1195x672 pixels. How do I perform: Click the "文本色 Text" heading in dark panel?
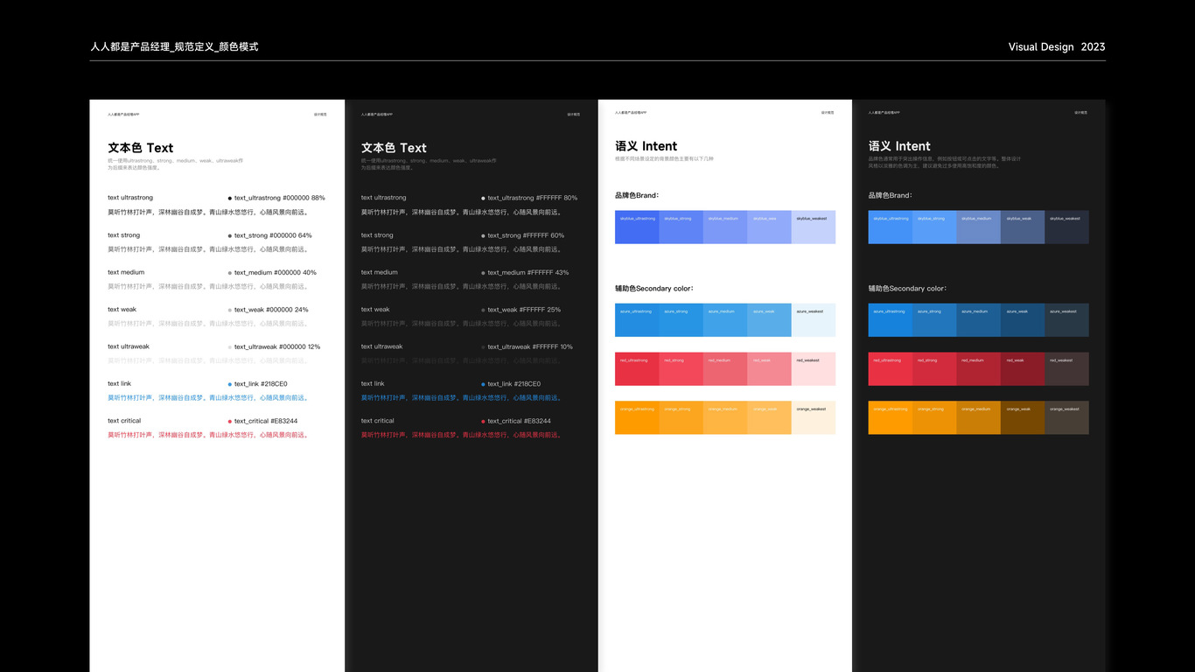(x=394, y=148)
